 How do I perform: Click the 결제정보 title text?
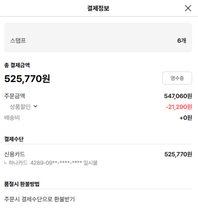pyautogui.click(x=98, y=8)
